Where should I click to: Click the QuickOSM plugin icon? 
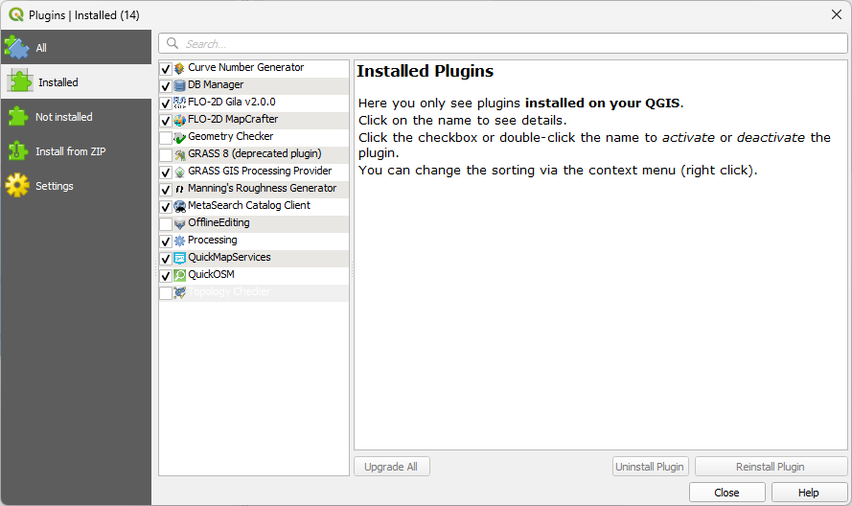pos(179,275)
